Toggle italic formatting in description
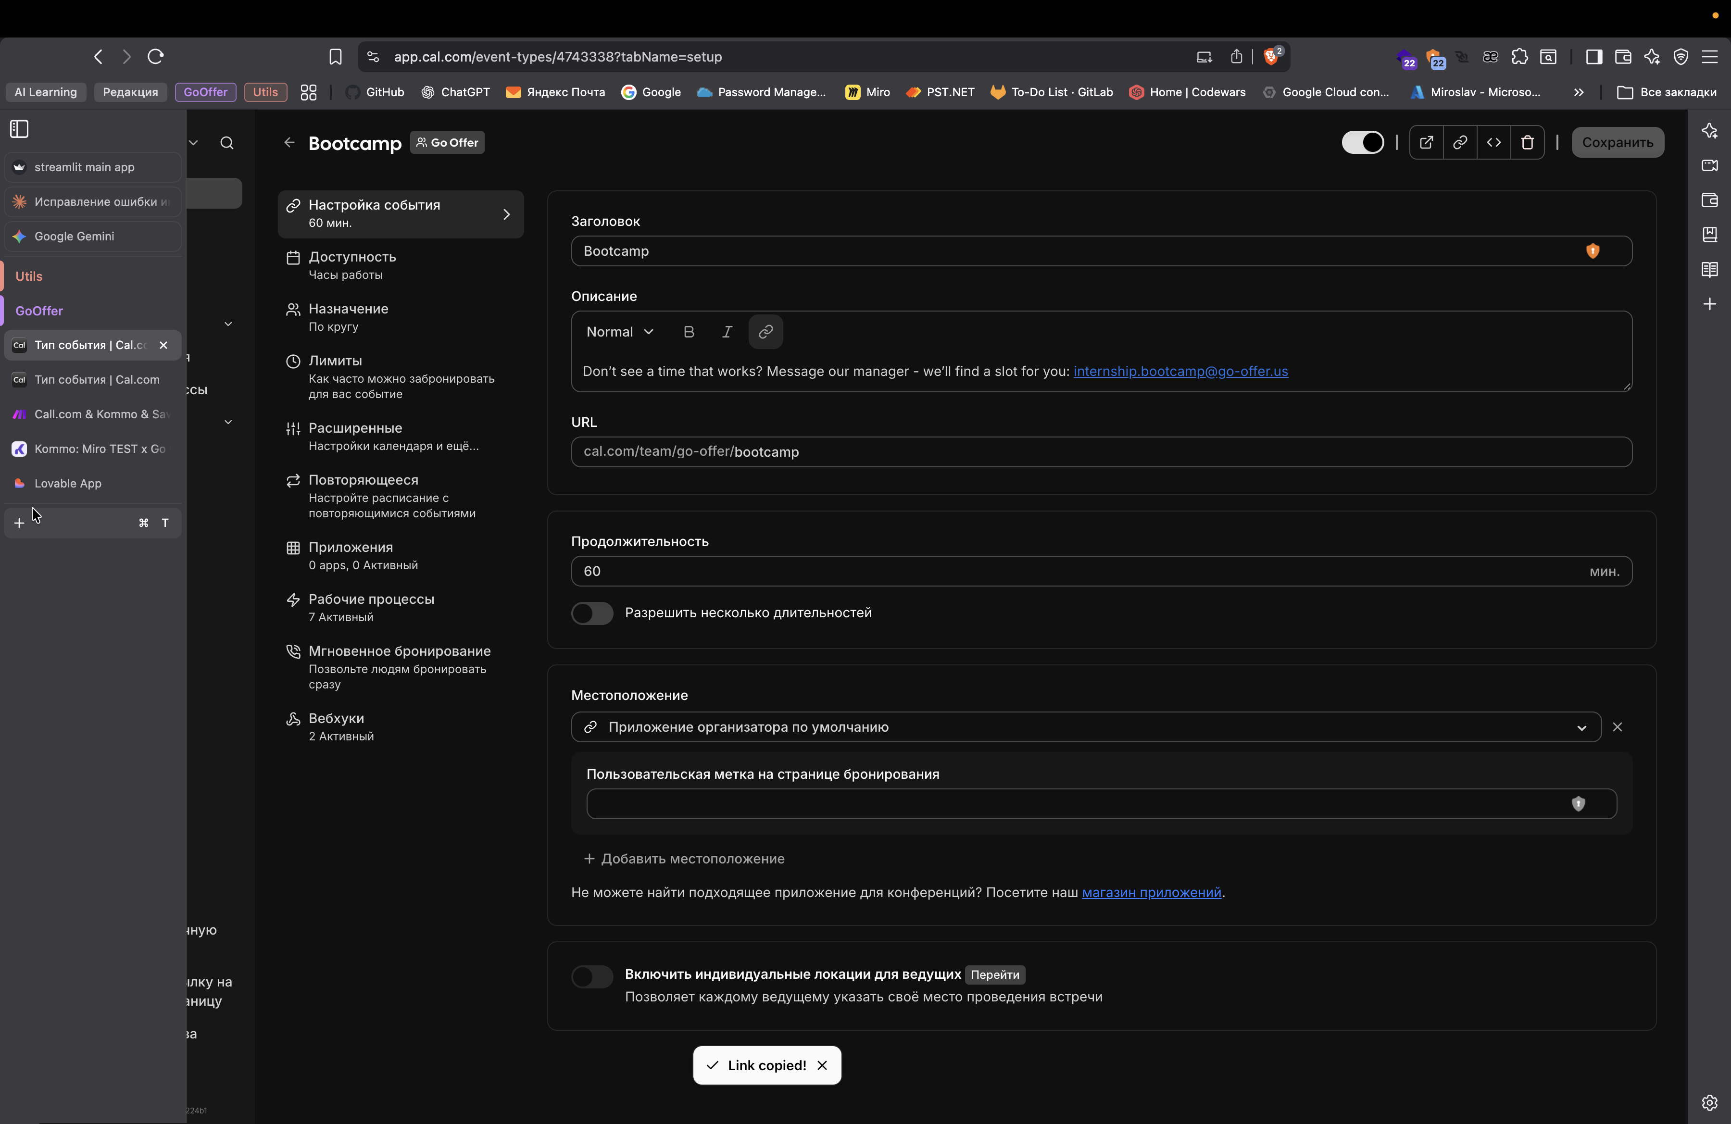The image size is (1731, 1124). pos(727,332)
